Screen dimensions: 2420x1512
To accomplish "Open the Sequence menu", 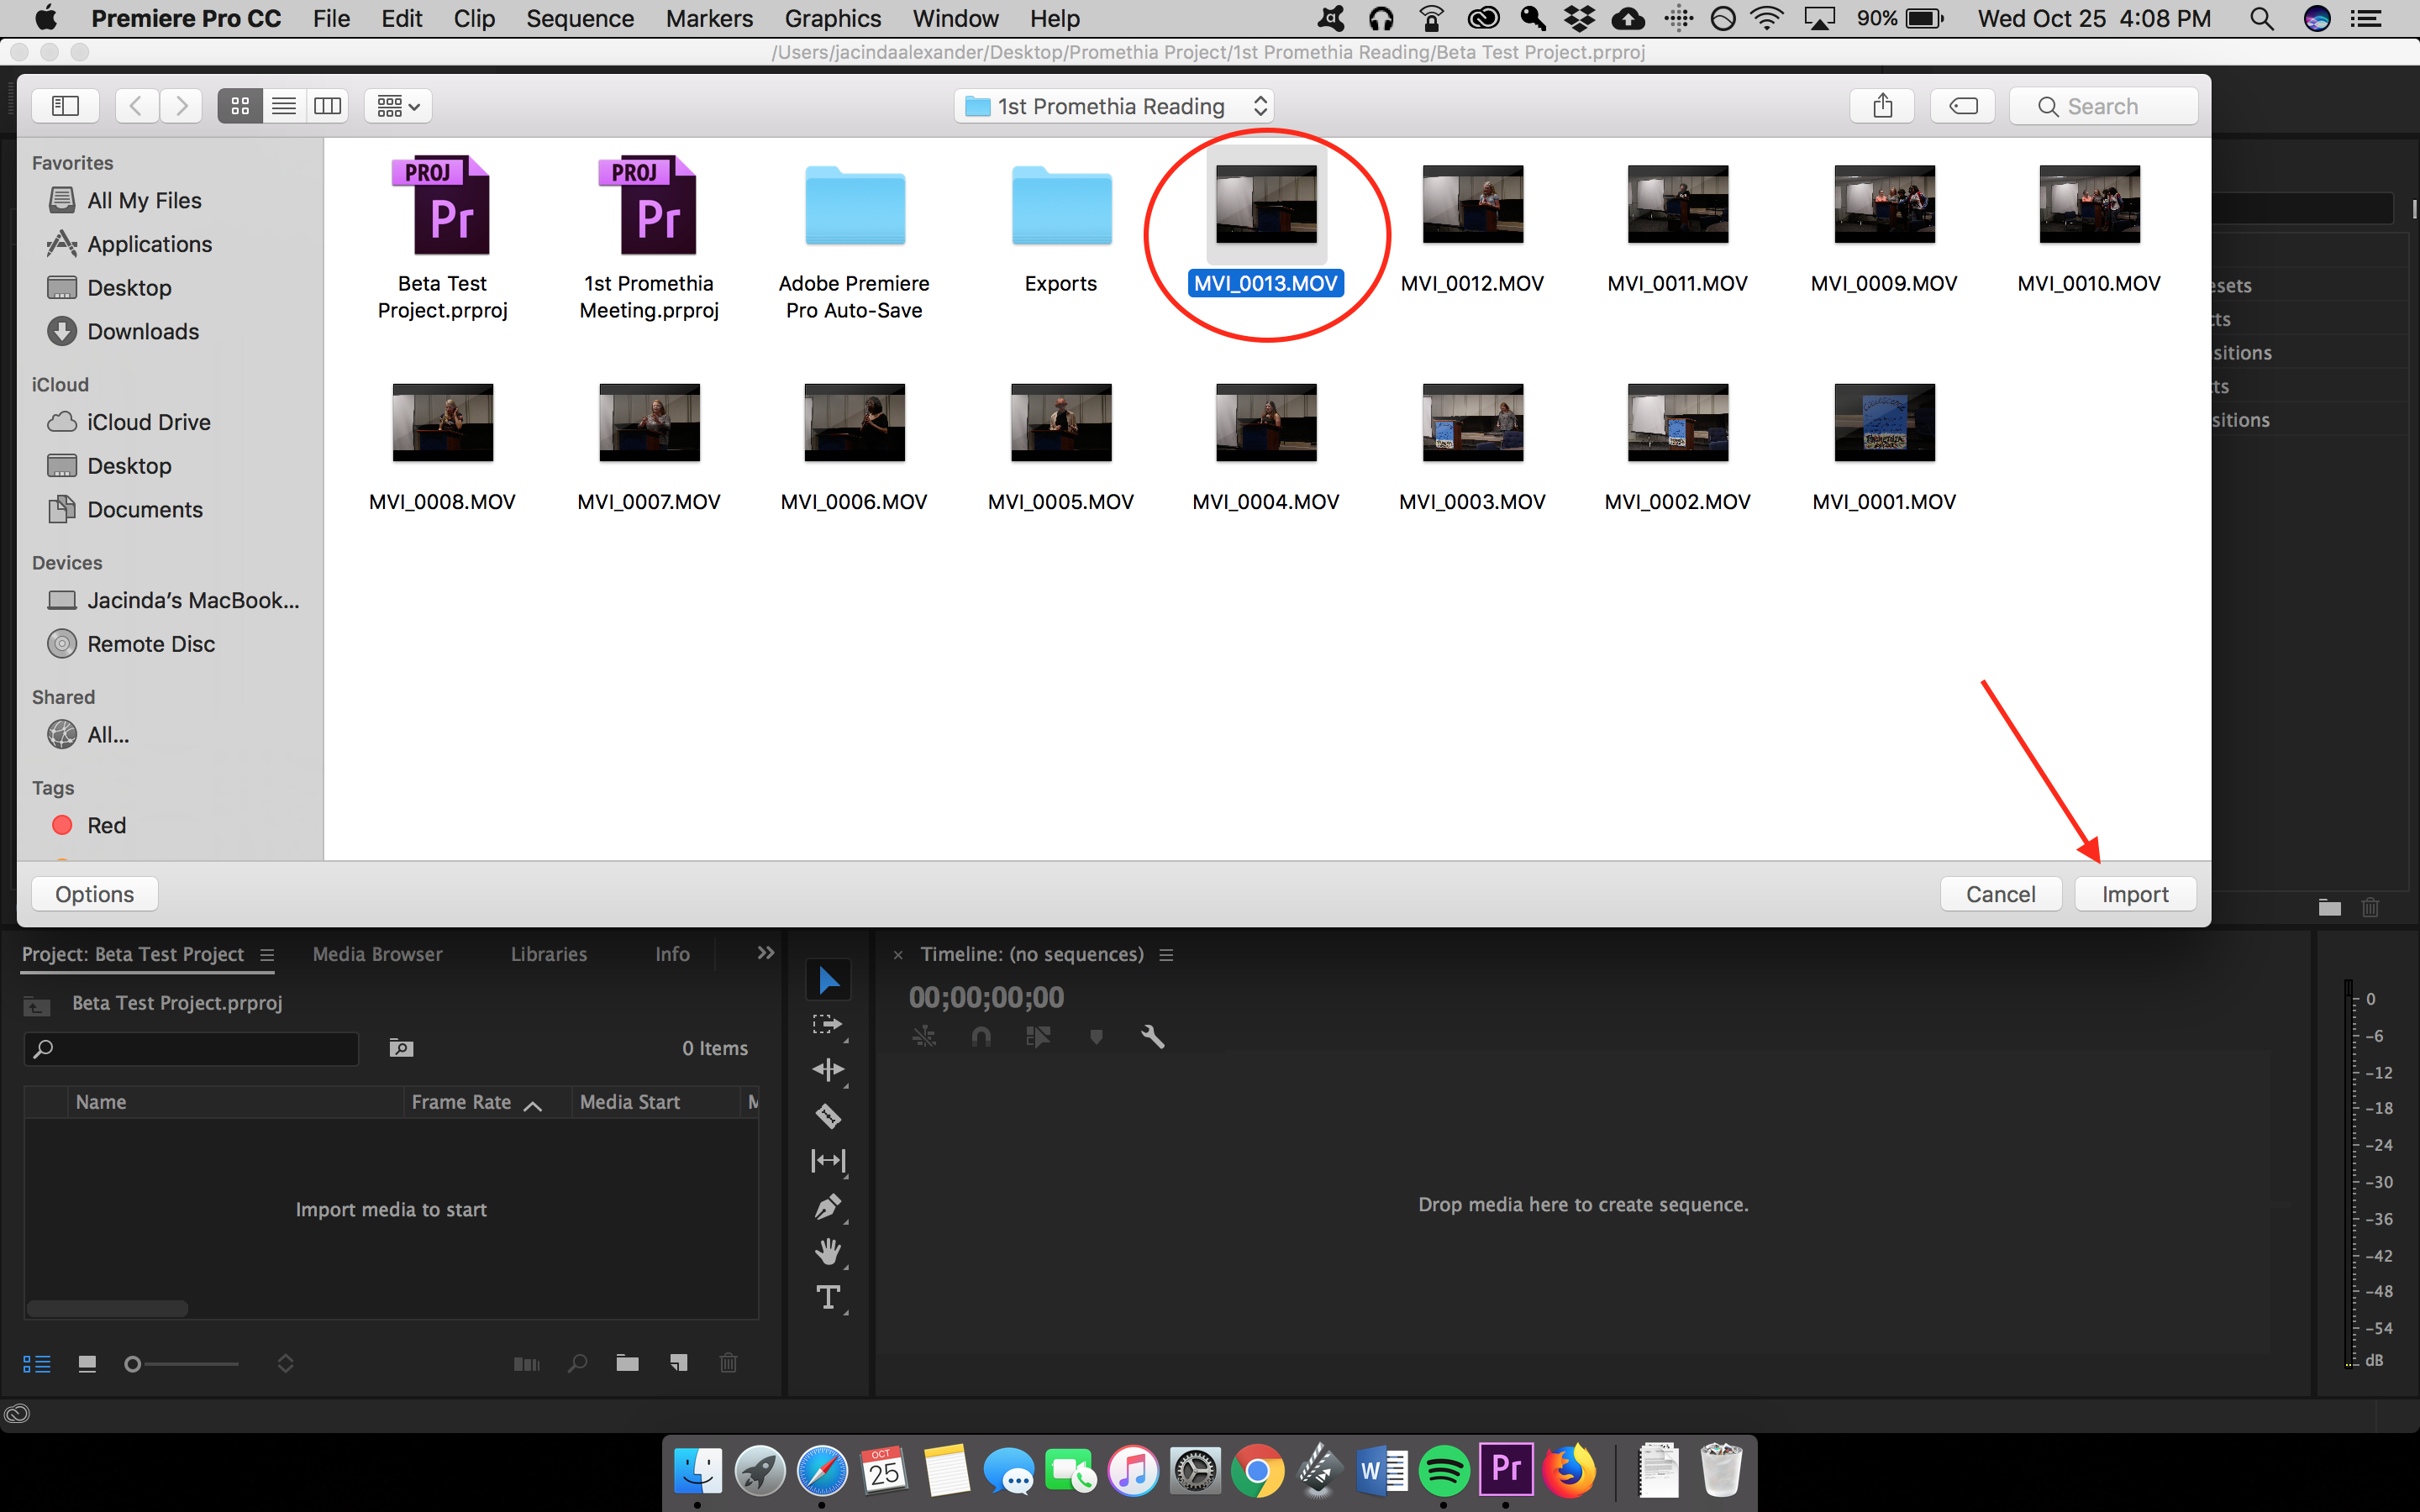I will pyautogui.click(x=580, y=18).
